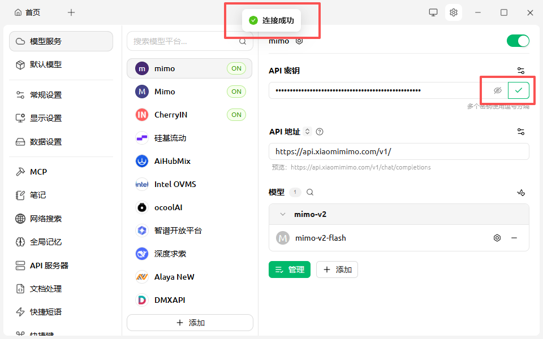Image resolution: width=543 pixels, height=339 pixels.
Task: Click the help icon beside API 地址
Action: (x=320, y=132)
